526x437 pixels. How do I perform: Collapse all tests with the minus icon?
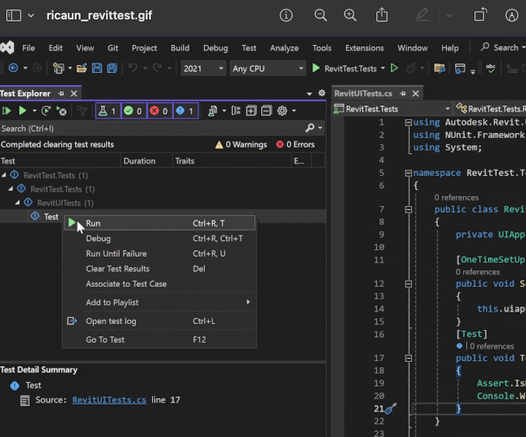pyautogui.click(x=266, y=111)
